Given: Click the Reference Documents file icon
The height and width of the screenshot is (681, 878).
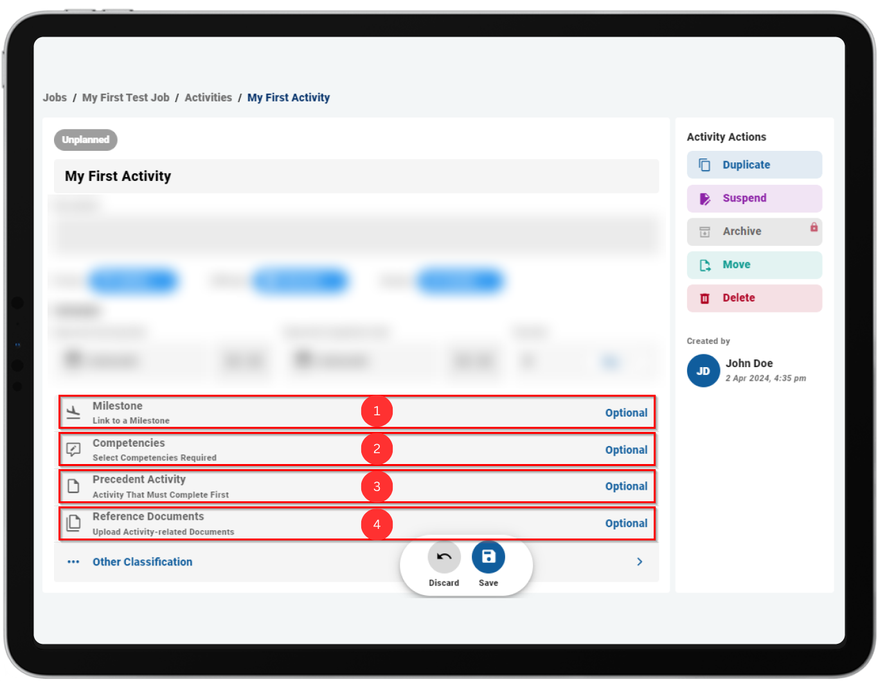Looking at the screenshot, I should pyautogui.click(x=74, y=523).
